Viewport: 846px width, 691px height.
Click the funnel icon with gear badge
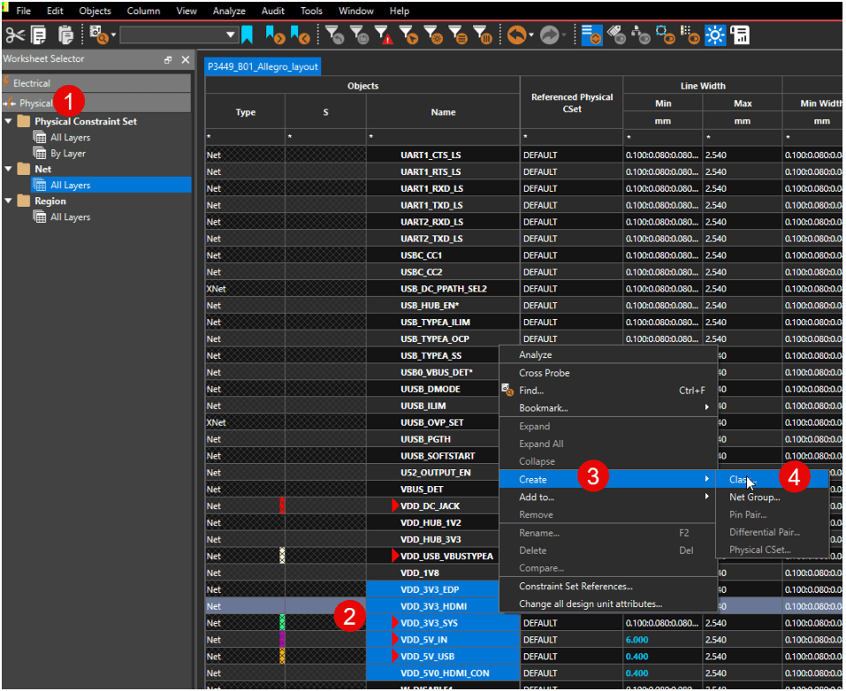433,35
